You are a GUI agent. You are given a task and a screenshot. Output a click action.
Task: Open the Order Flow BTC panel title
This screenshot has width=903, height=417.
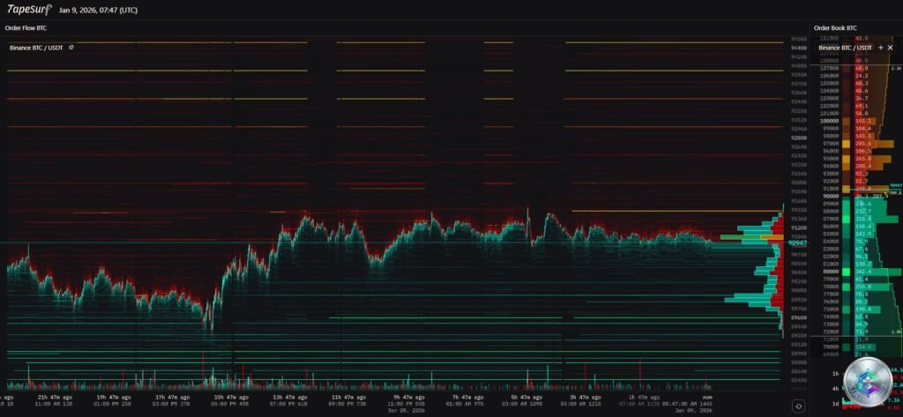click(x=26, y=27)
